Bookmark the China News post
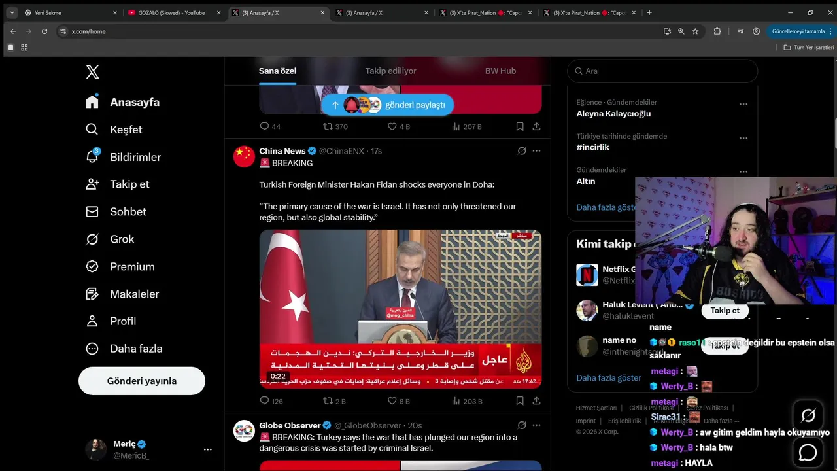Image resolution: width=837 pixels, height=471 pixels. click(x=520, y=401)
